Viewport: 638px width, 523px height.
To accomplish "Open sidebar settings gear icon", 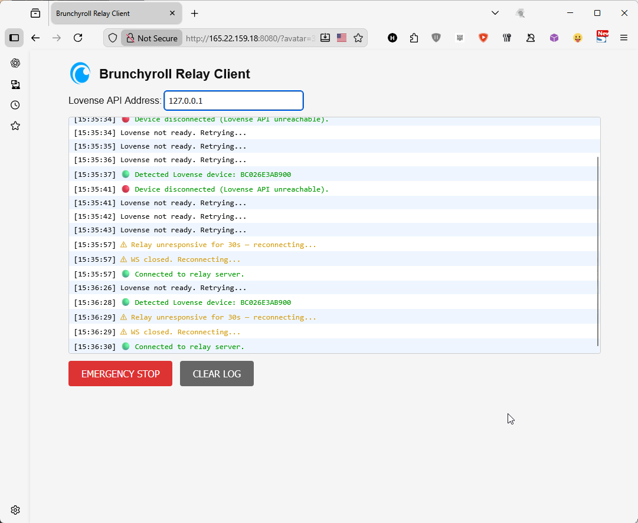I will click(x=15, y=510).
